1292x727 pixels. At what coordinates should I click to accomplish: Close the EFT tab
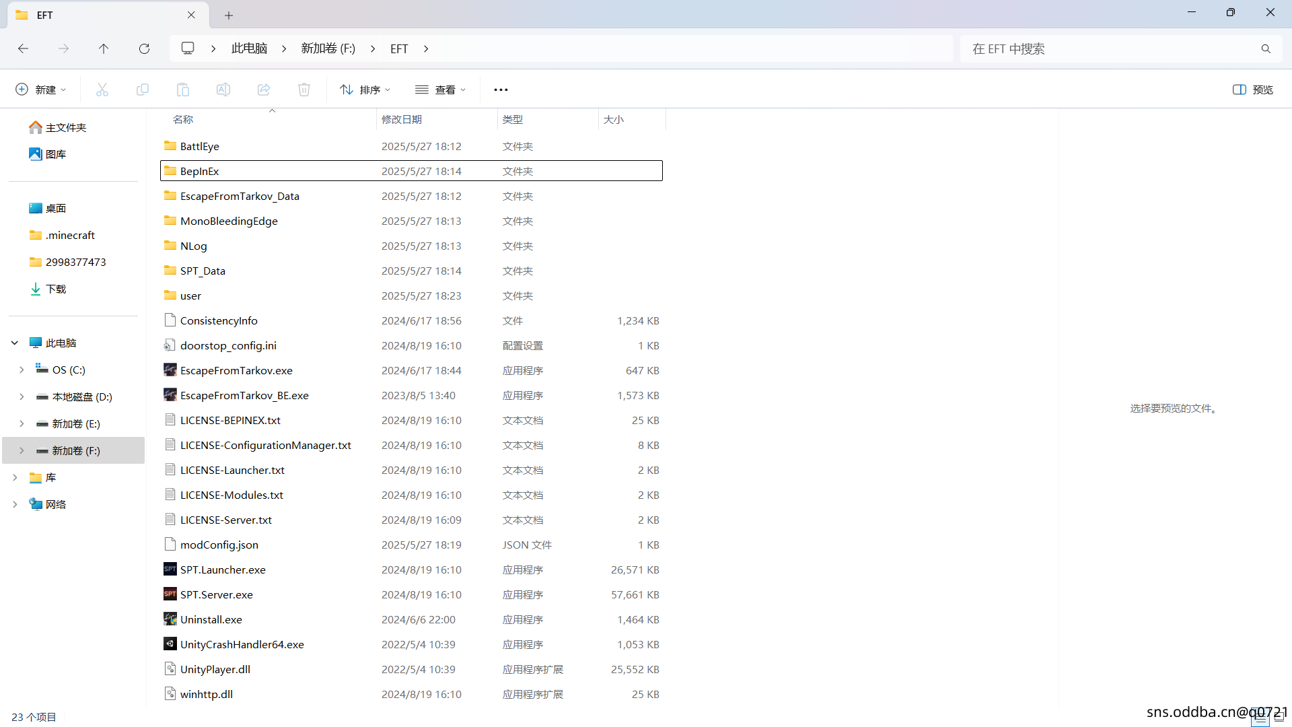[191, 15]
